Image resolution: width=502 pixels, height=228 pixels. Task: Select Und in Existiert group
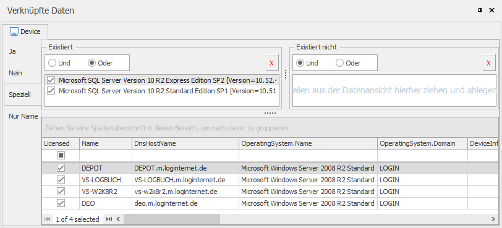pyautogui.click(x=59, y=63)
